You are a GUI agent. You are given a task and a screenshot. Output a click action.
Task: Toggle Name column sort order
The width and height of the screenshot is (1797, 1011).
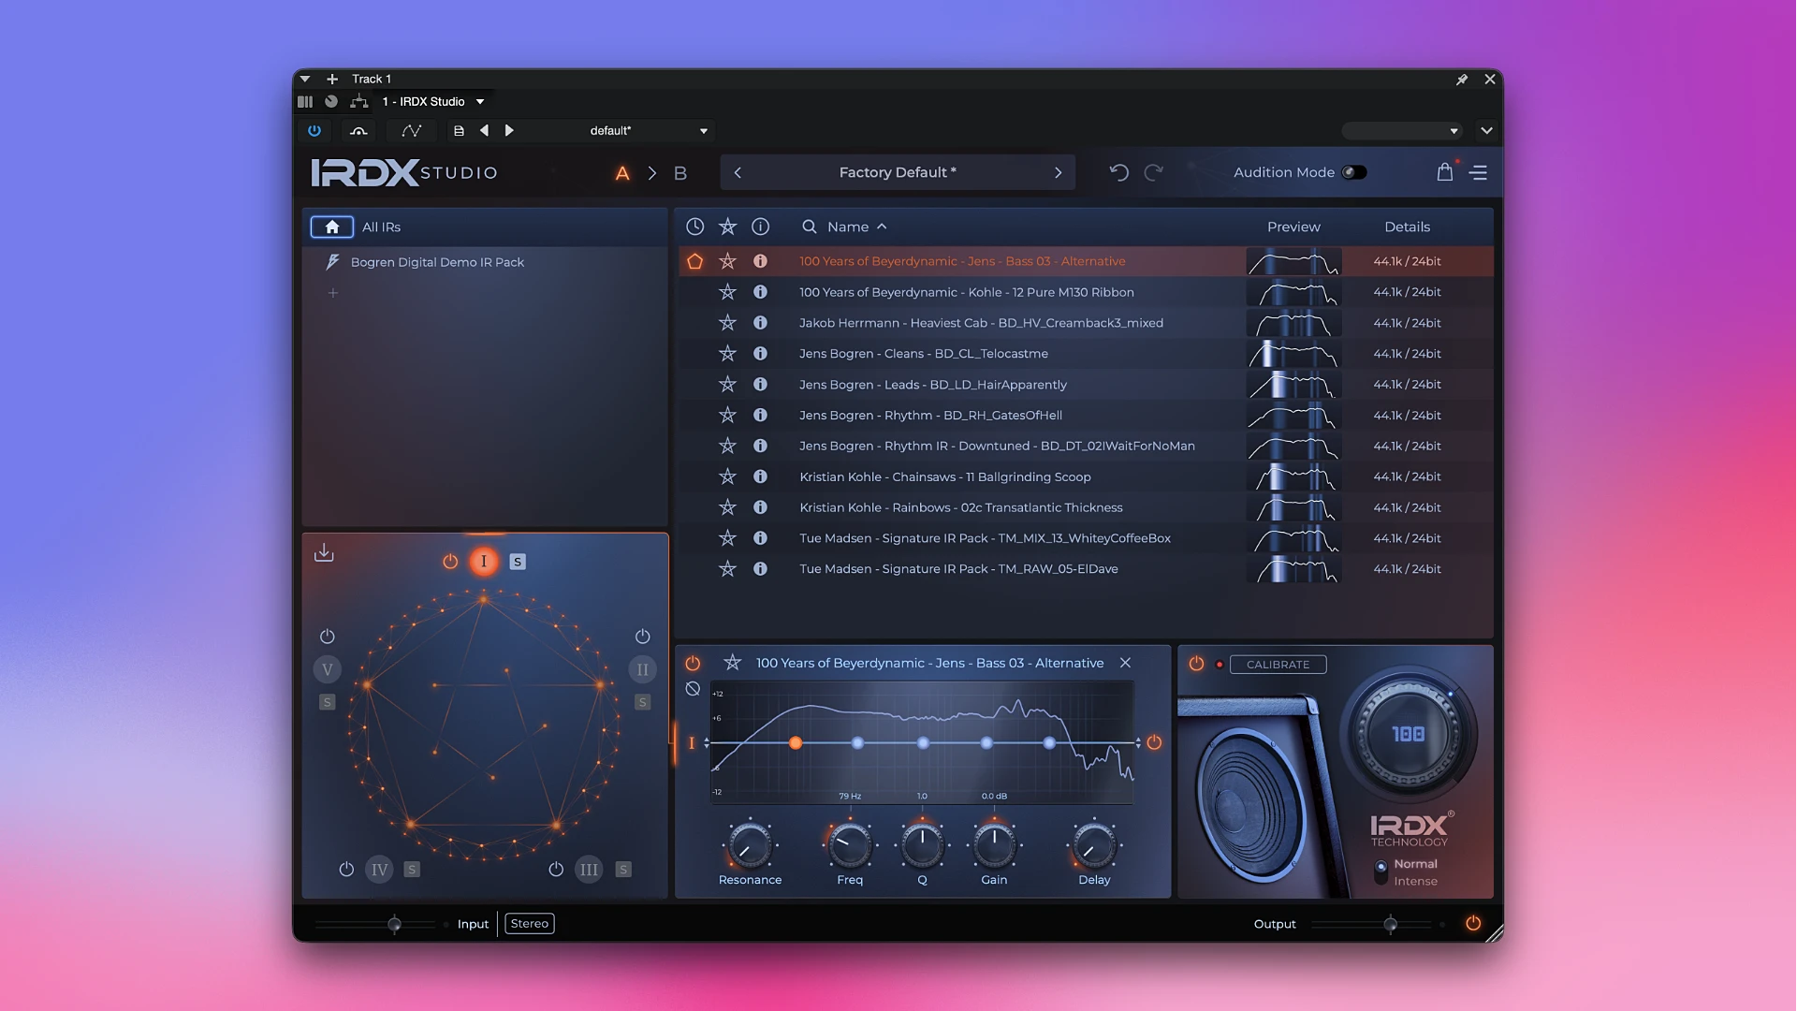click(x=857, y=227)
